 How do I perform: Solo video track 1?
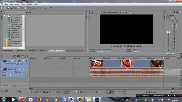[26, 61]
